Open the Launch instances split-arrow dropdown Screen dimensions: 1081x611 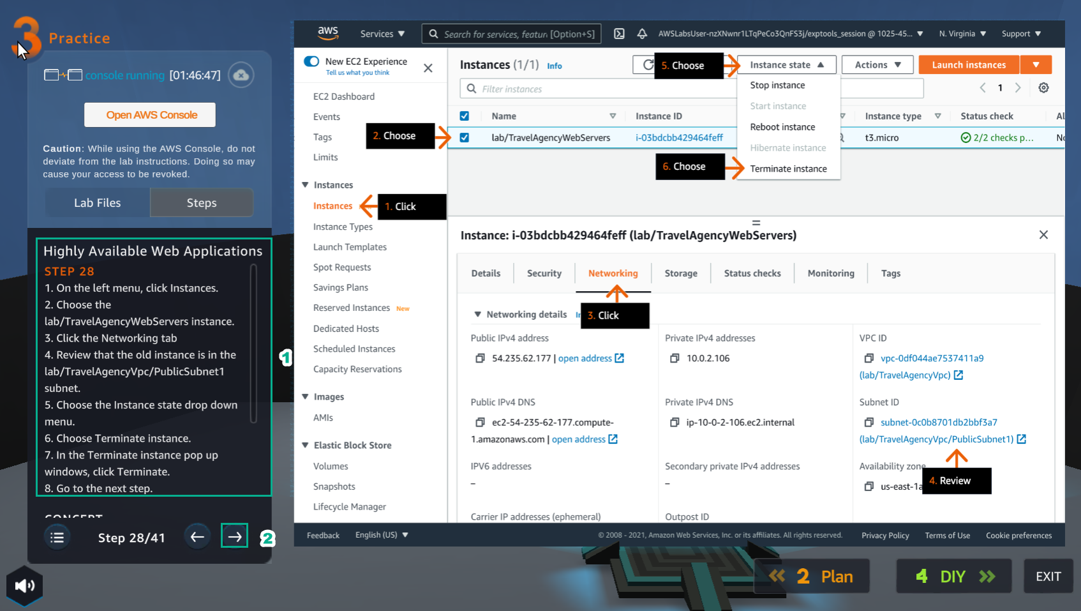(1036, 65)
